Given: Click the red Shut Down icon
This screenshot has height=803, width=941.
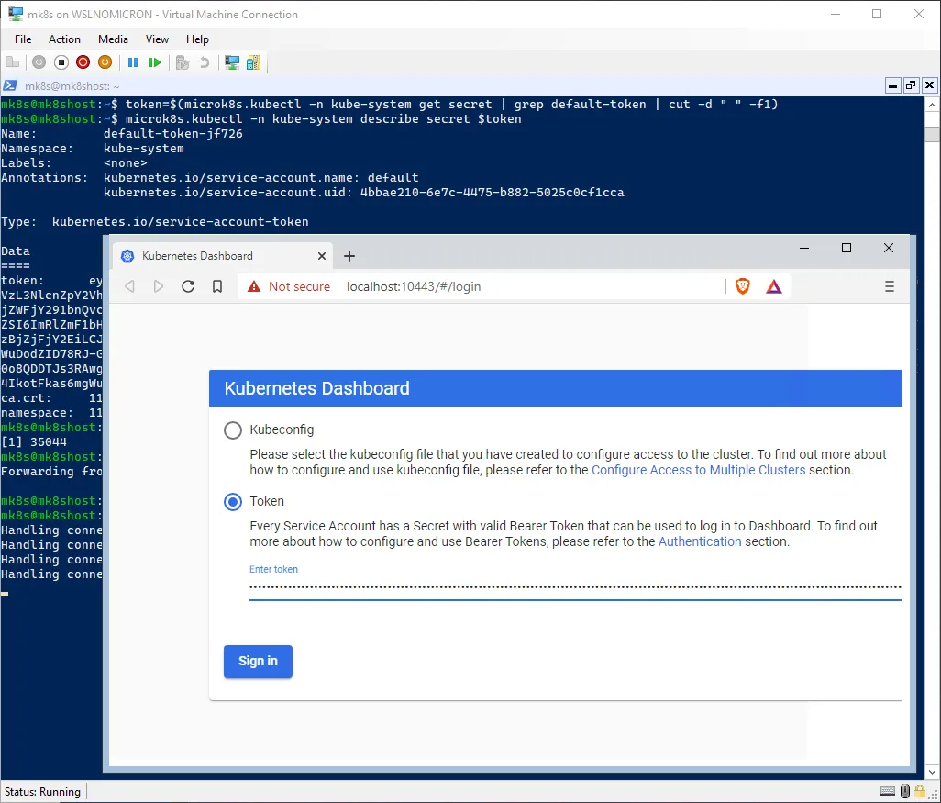Looking at the screenshot, I should (83, 62).
